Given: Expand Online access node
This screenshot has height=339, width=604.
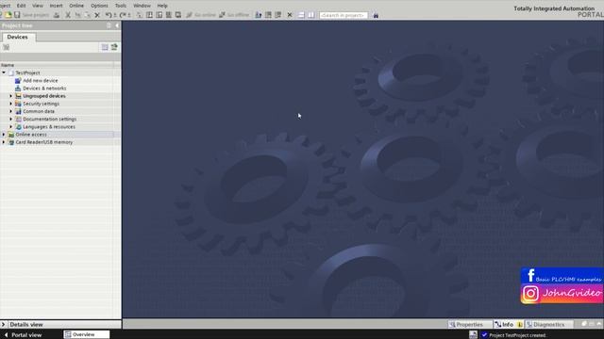Looking at the screenshot, I should pos(4,134).
